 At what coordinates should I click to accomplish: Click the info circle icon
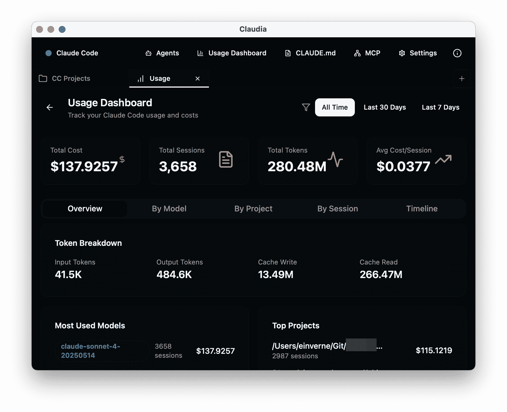(457, 53)
